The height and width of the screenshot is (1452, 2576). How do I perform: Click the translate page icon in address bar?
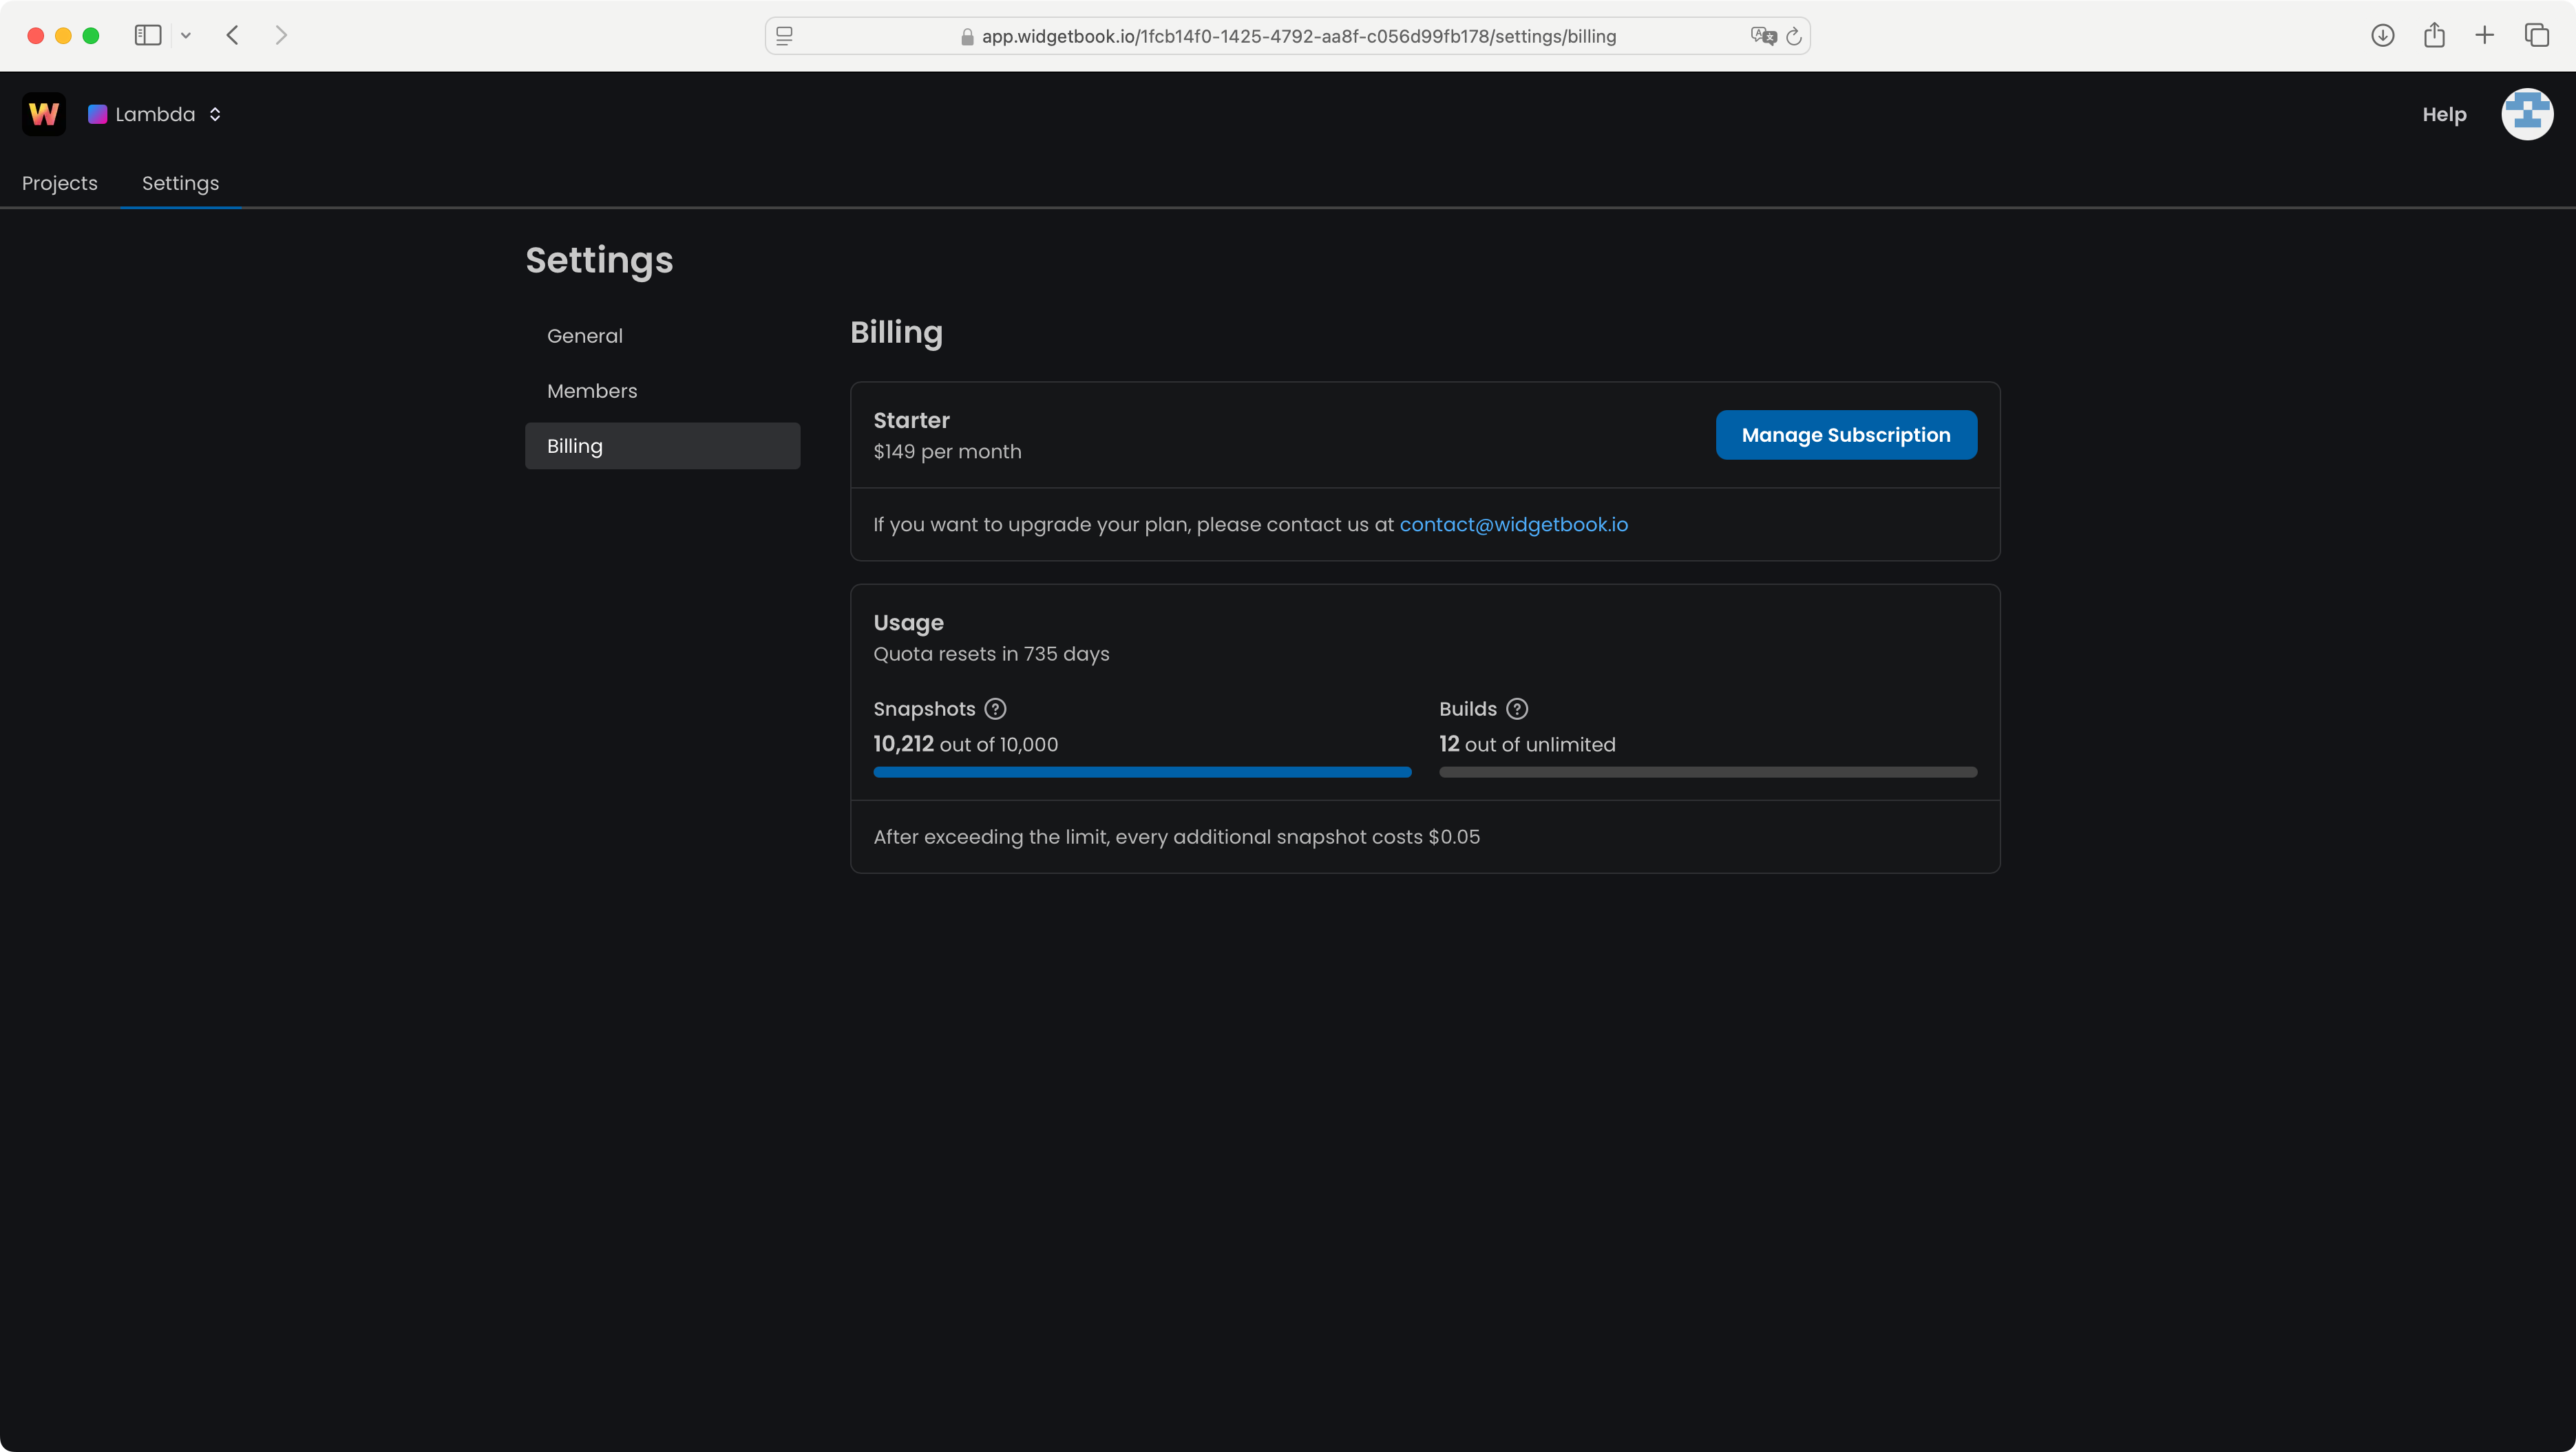[x=1762, y=36]
